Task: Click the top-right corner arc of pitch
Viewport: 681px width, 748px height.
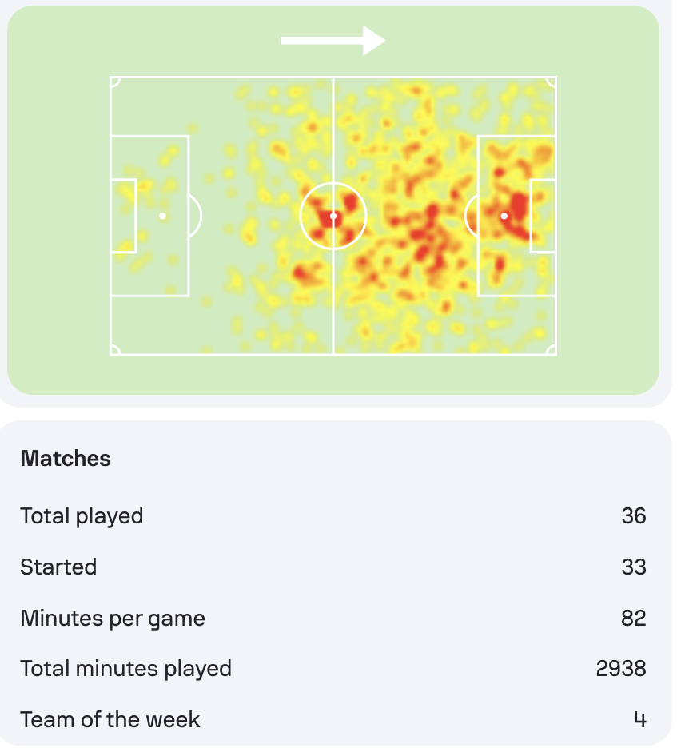Action: coord(552,82)
